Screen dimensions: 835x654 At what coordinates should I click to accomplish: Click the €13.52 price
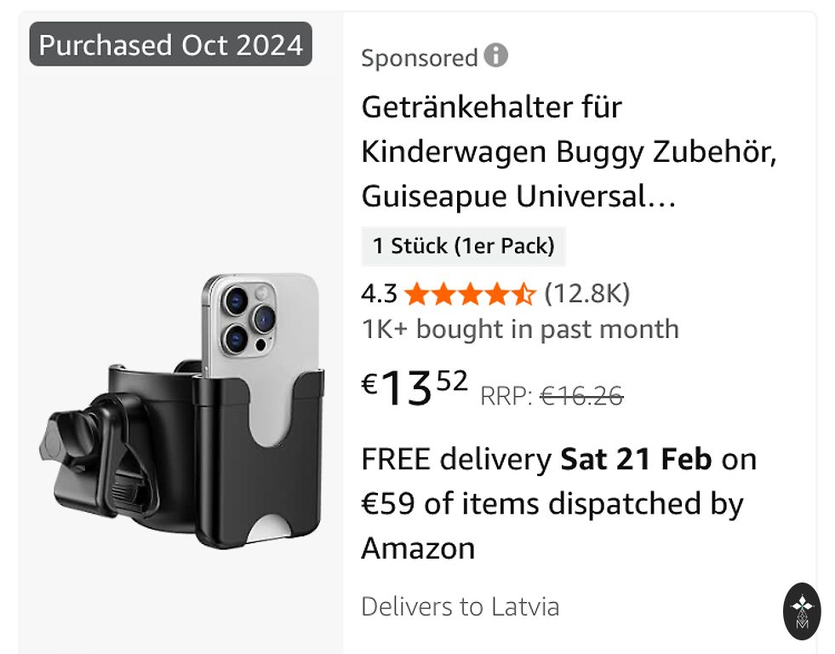pyautogui.click(x=415, y=389)
